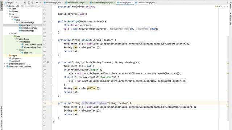Collapse the testcases package

(17, 42)
